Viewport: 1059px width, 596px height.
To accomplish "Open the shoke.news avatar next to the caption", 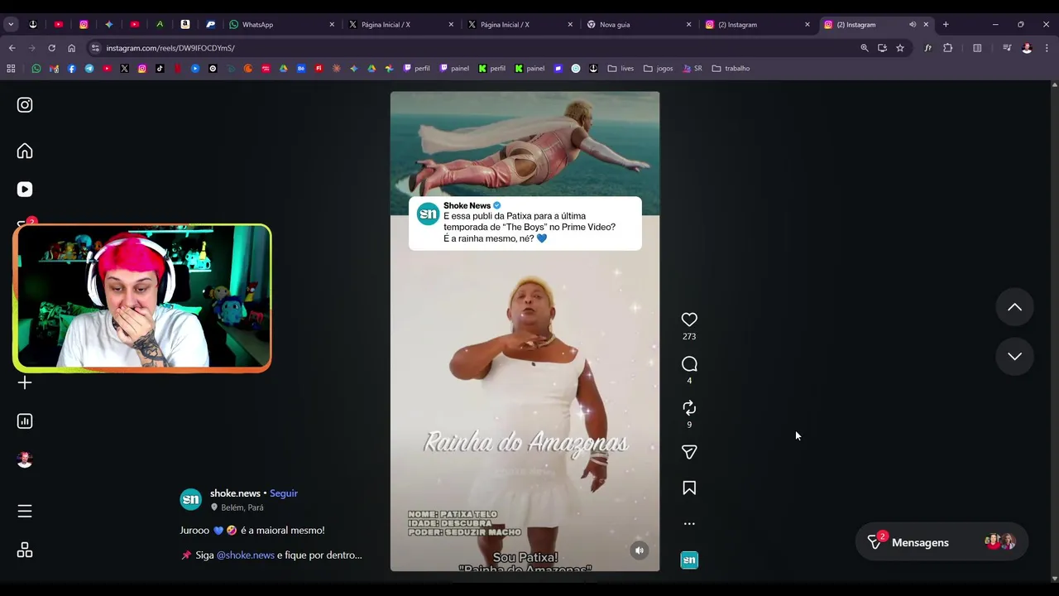I will 191,499.
